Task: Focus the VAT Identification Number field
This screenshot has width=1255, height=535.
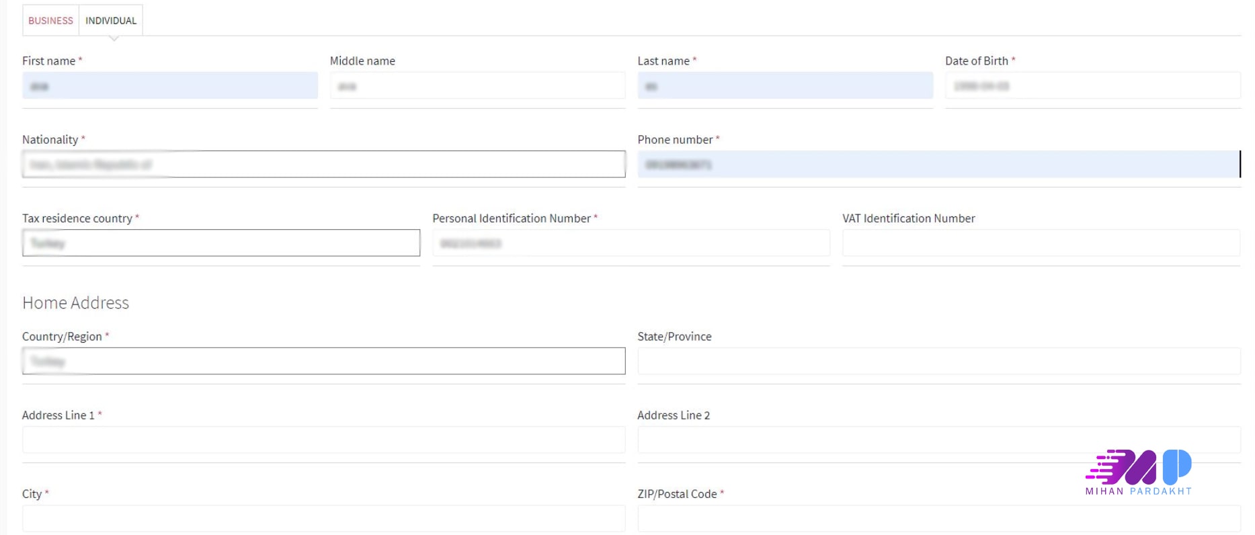Action: click(x=1041, y=243)
